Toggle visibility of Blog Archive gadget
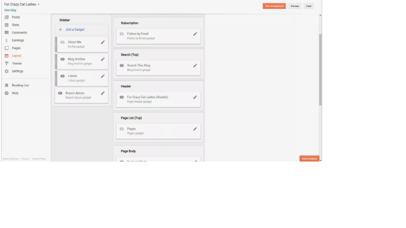This screenshot has width=406, height=228. coord(62,59)
